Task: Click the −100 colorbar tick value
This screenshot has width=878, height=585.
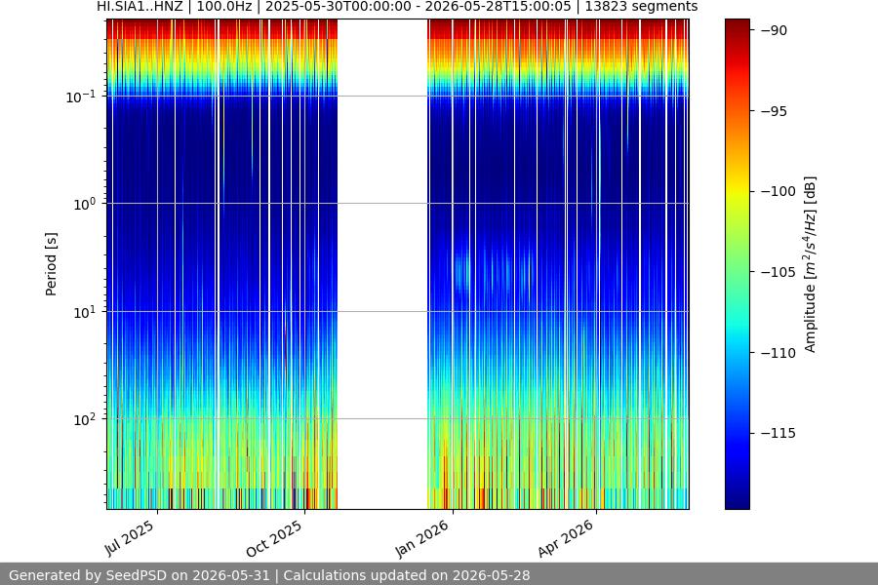Action: [x=778, y=191]
